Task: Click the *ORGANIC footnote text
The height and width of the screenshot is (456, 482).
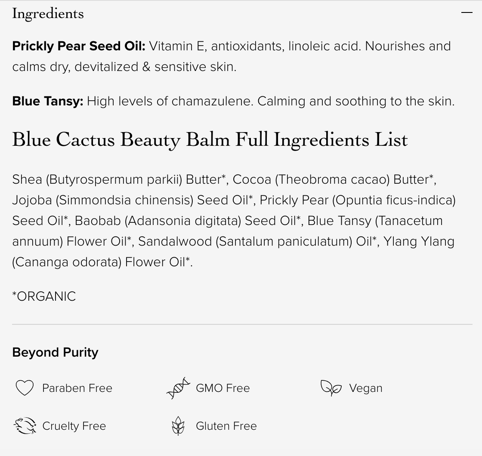Action: [44, 296]
